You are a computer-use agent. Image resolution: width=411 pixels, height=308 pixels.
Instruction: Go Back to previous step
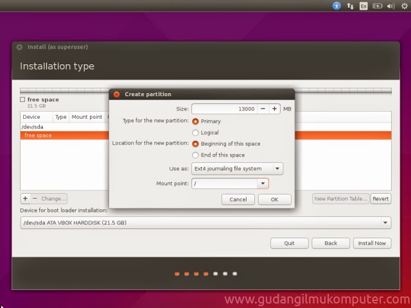coord(331,243)
